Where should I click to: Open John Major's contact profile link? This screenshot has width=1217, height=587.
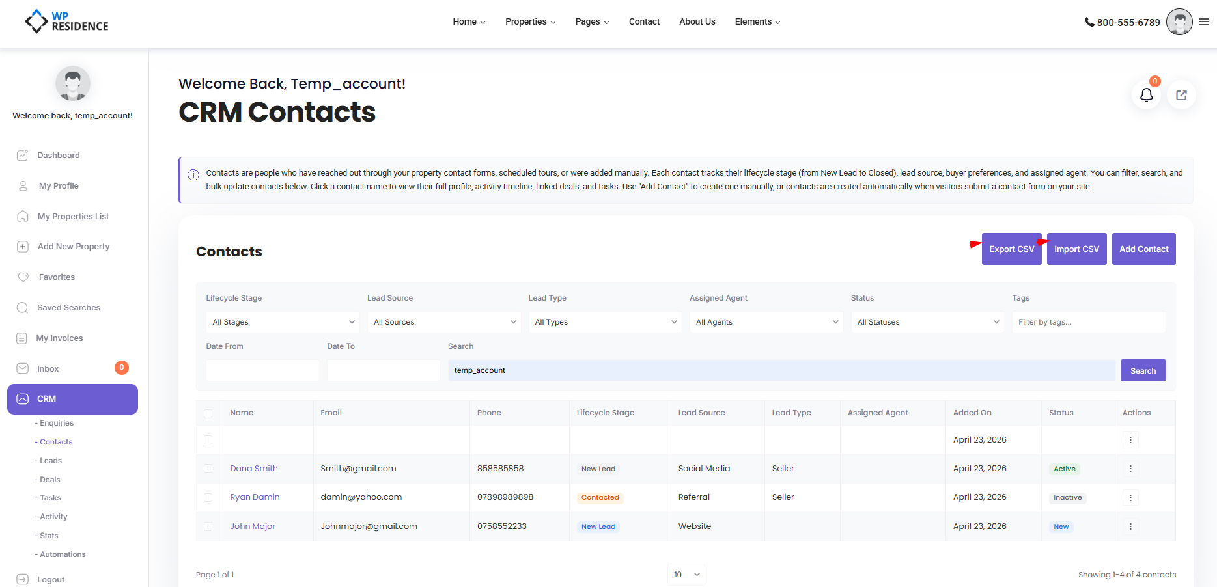(253, 526)
